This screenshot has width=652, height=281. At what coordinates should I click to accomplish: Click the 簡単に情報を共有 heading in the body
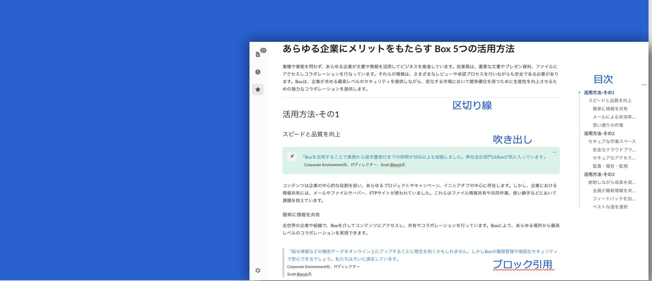(x=301, y=215)
